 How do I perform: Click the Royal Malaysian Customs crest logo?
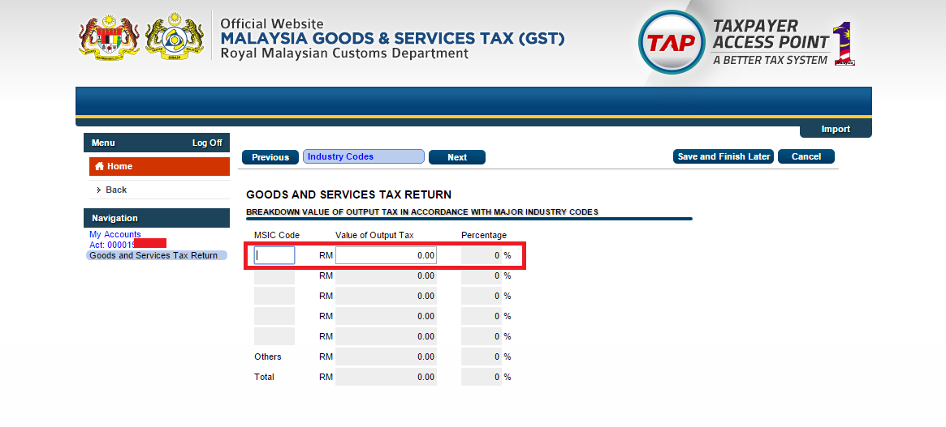[175, 38]
